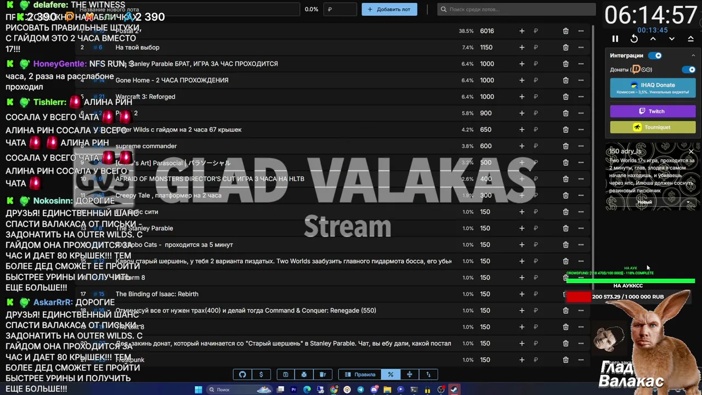This screenshot has height=395, width=702.
Task: Open more options for Binding of Isaac lot
Action: (x=581, y=295)
